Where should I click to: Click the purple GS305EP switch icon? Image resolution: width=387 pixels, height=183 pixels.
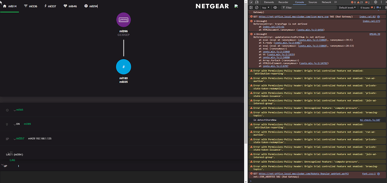click(x=124, y=20)
